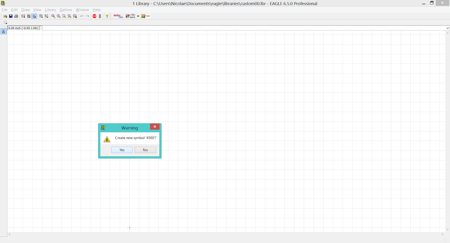This screenshot has width=450, height=243.
Task: Click the horizontal scrollbar right arrow
Action: coord(442,234)
